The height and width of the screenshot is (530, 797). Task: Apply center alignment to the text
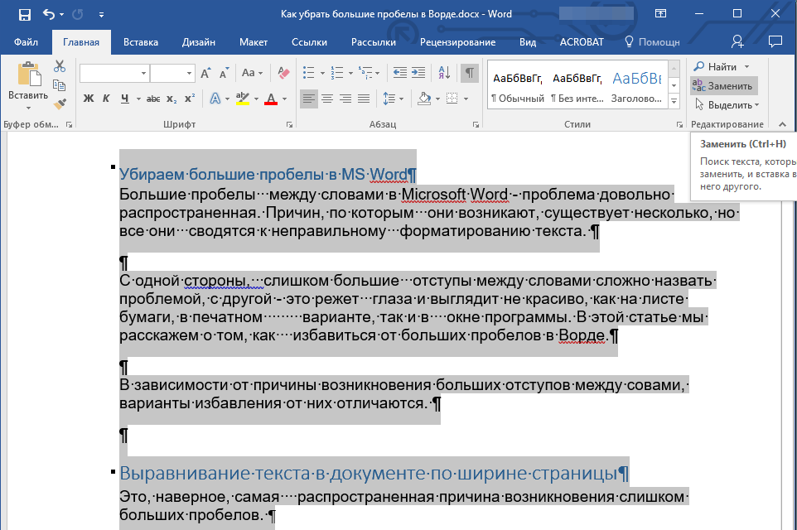(x=327, y=99)
